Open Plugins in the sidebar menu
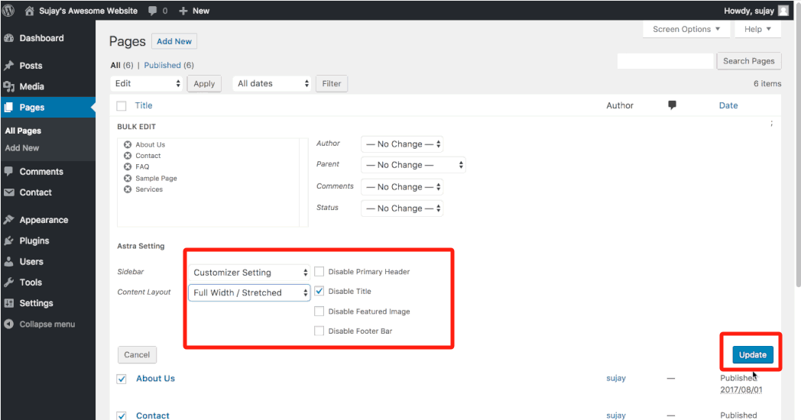 [34, 241]
